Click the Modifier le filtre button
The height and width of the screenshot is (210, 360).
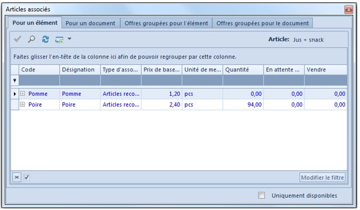[x=323, y=177]
